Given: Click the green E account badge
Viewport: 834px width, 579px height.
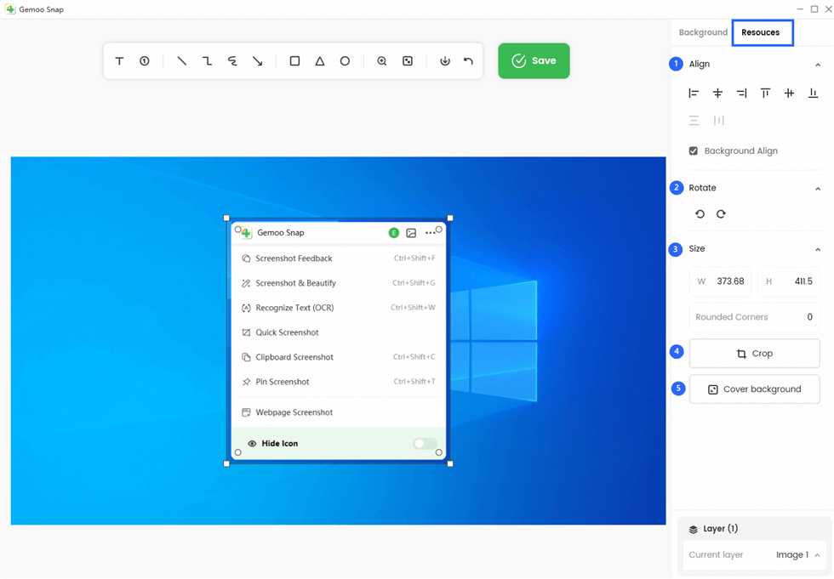Looking at the screenshot, I should pyautogui.click(x=393, y=233).
